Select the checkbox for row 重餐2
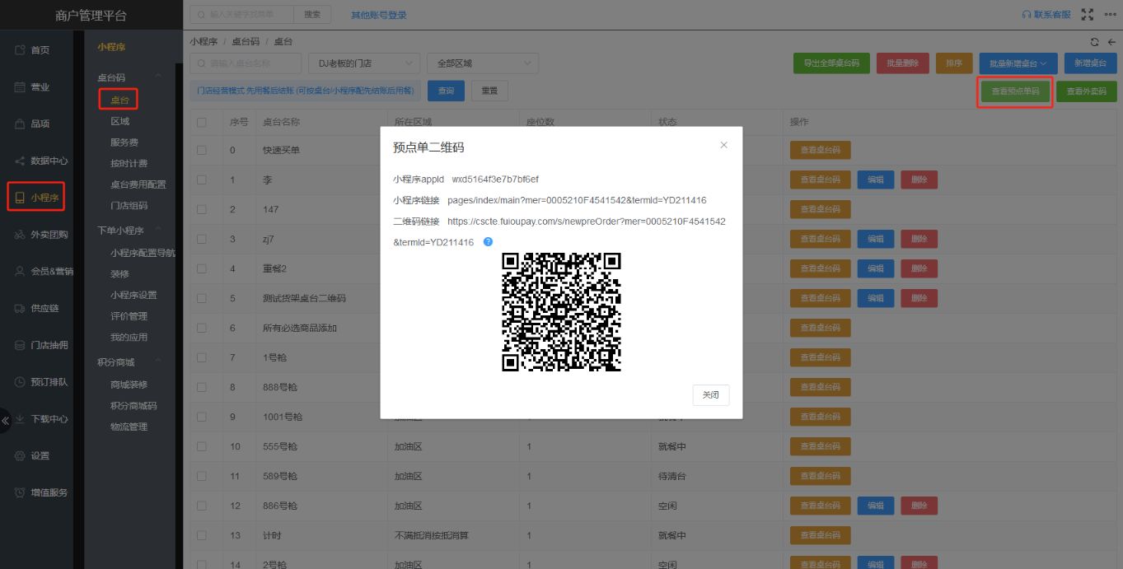1123x569 pixels. tap(202, 268)
